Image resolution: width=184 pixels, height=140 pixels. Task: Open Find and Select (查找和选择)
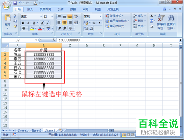coord(171,22)
